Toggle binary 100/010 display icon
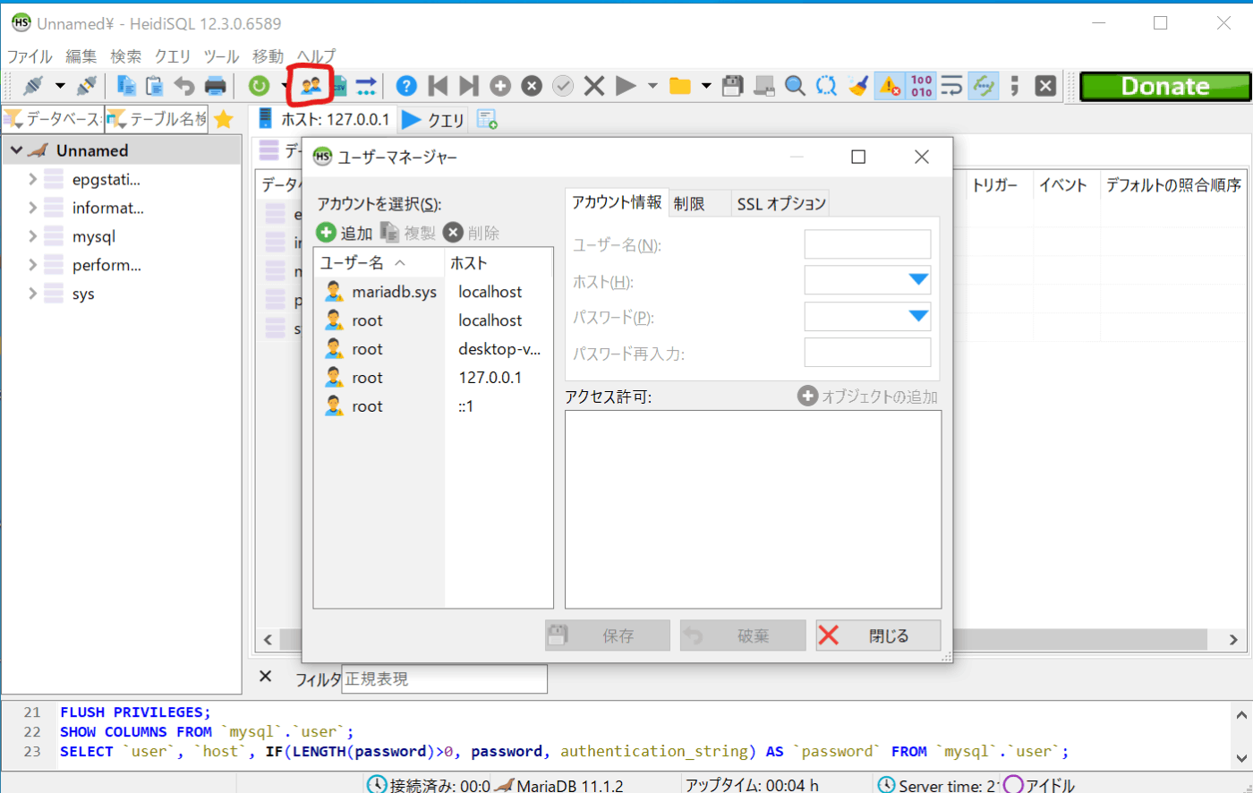Screen dimensions: 1253x793 click(921, 86)
